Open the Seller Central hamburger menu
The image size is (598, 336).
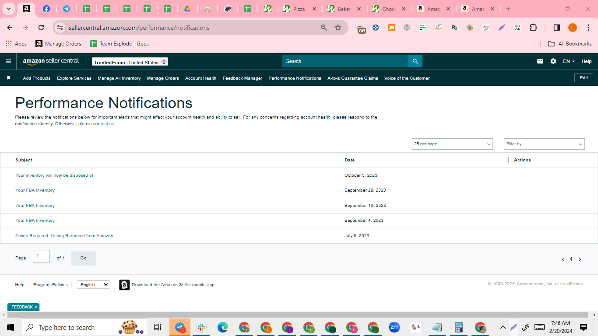[x=8, y=61]
